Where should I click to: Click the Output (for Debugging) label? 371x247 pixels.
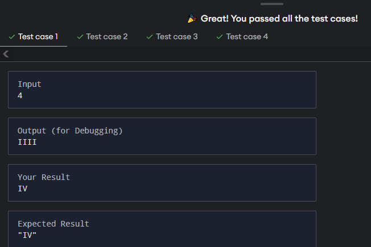point(70,131)
